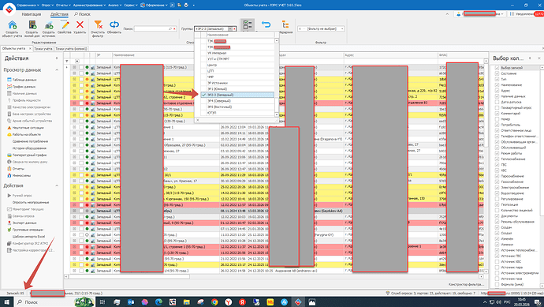
Task: Click the Очистить фильтр funnel icon
Action: [99, 24]
